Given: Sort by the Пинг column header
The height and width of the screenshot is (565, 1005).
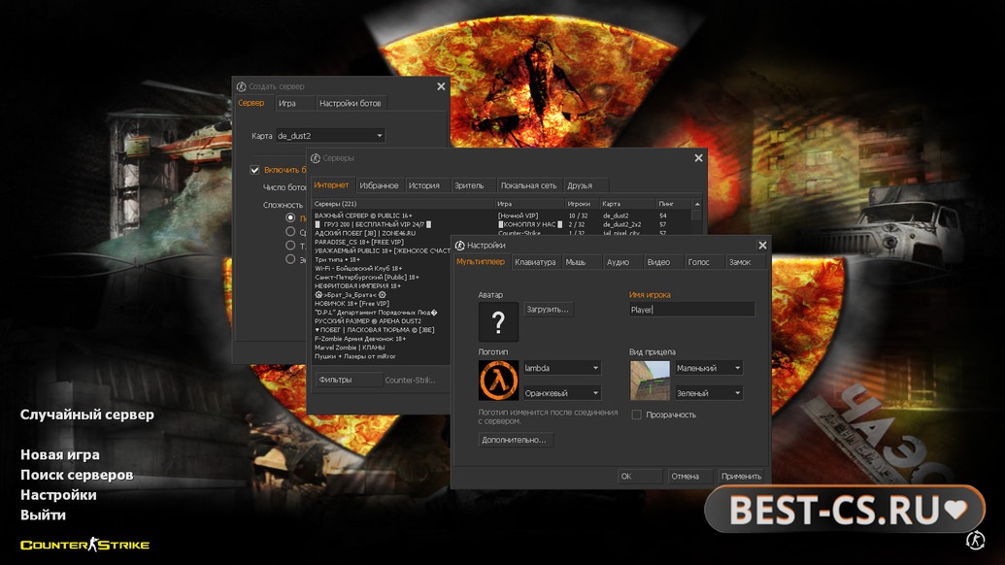Looking at the screenshot, I should pyautogui.click(x=673, y=204).
